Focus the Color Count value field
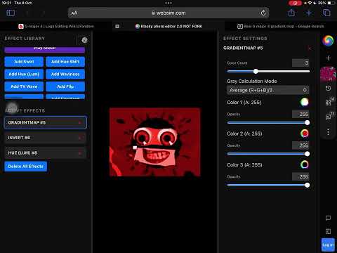337x253 pixels. [300, 63]
